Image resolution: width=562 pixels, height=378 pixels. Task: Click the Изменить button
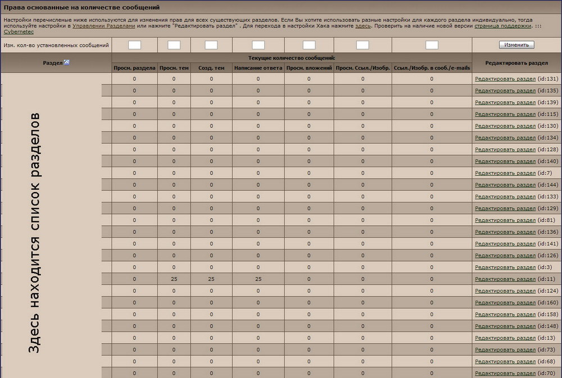click(x=516, y=45)
